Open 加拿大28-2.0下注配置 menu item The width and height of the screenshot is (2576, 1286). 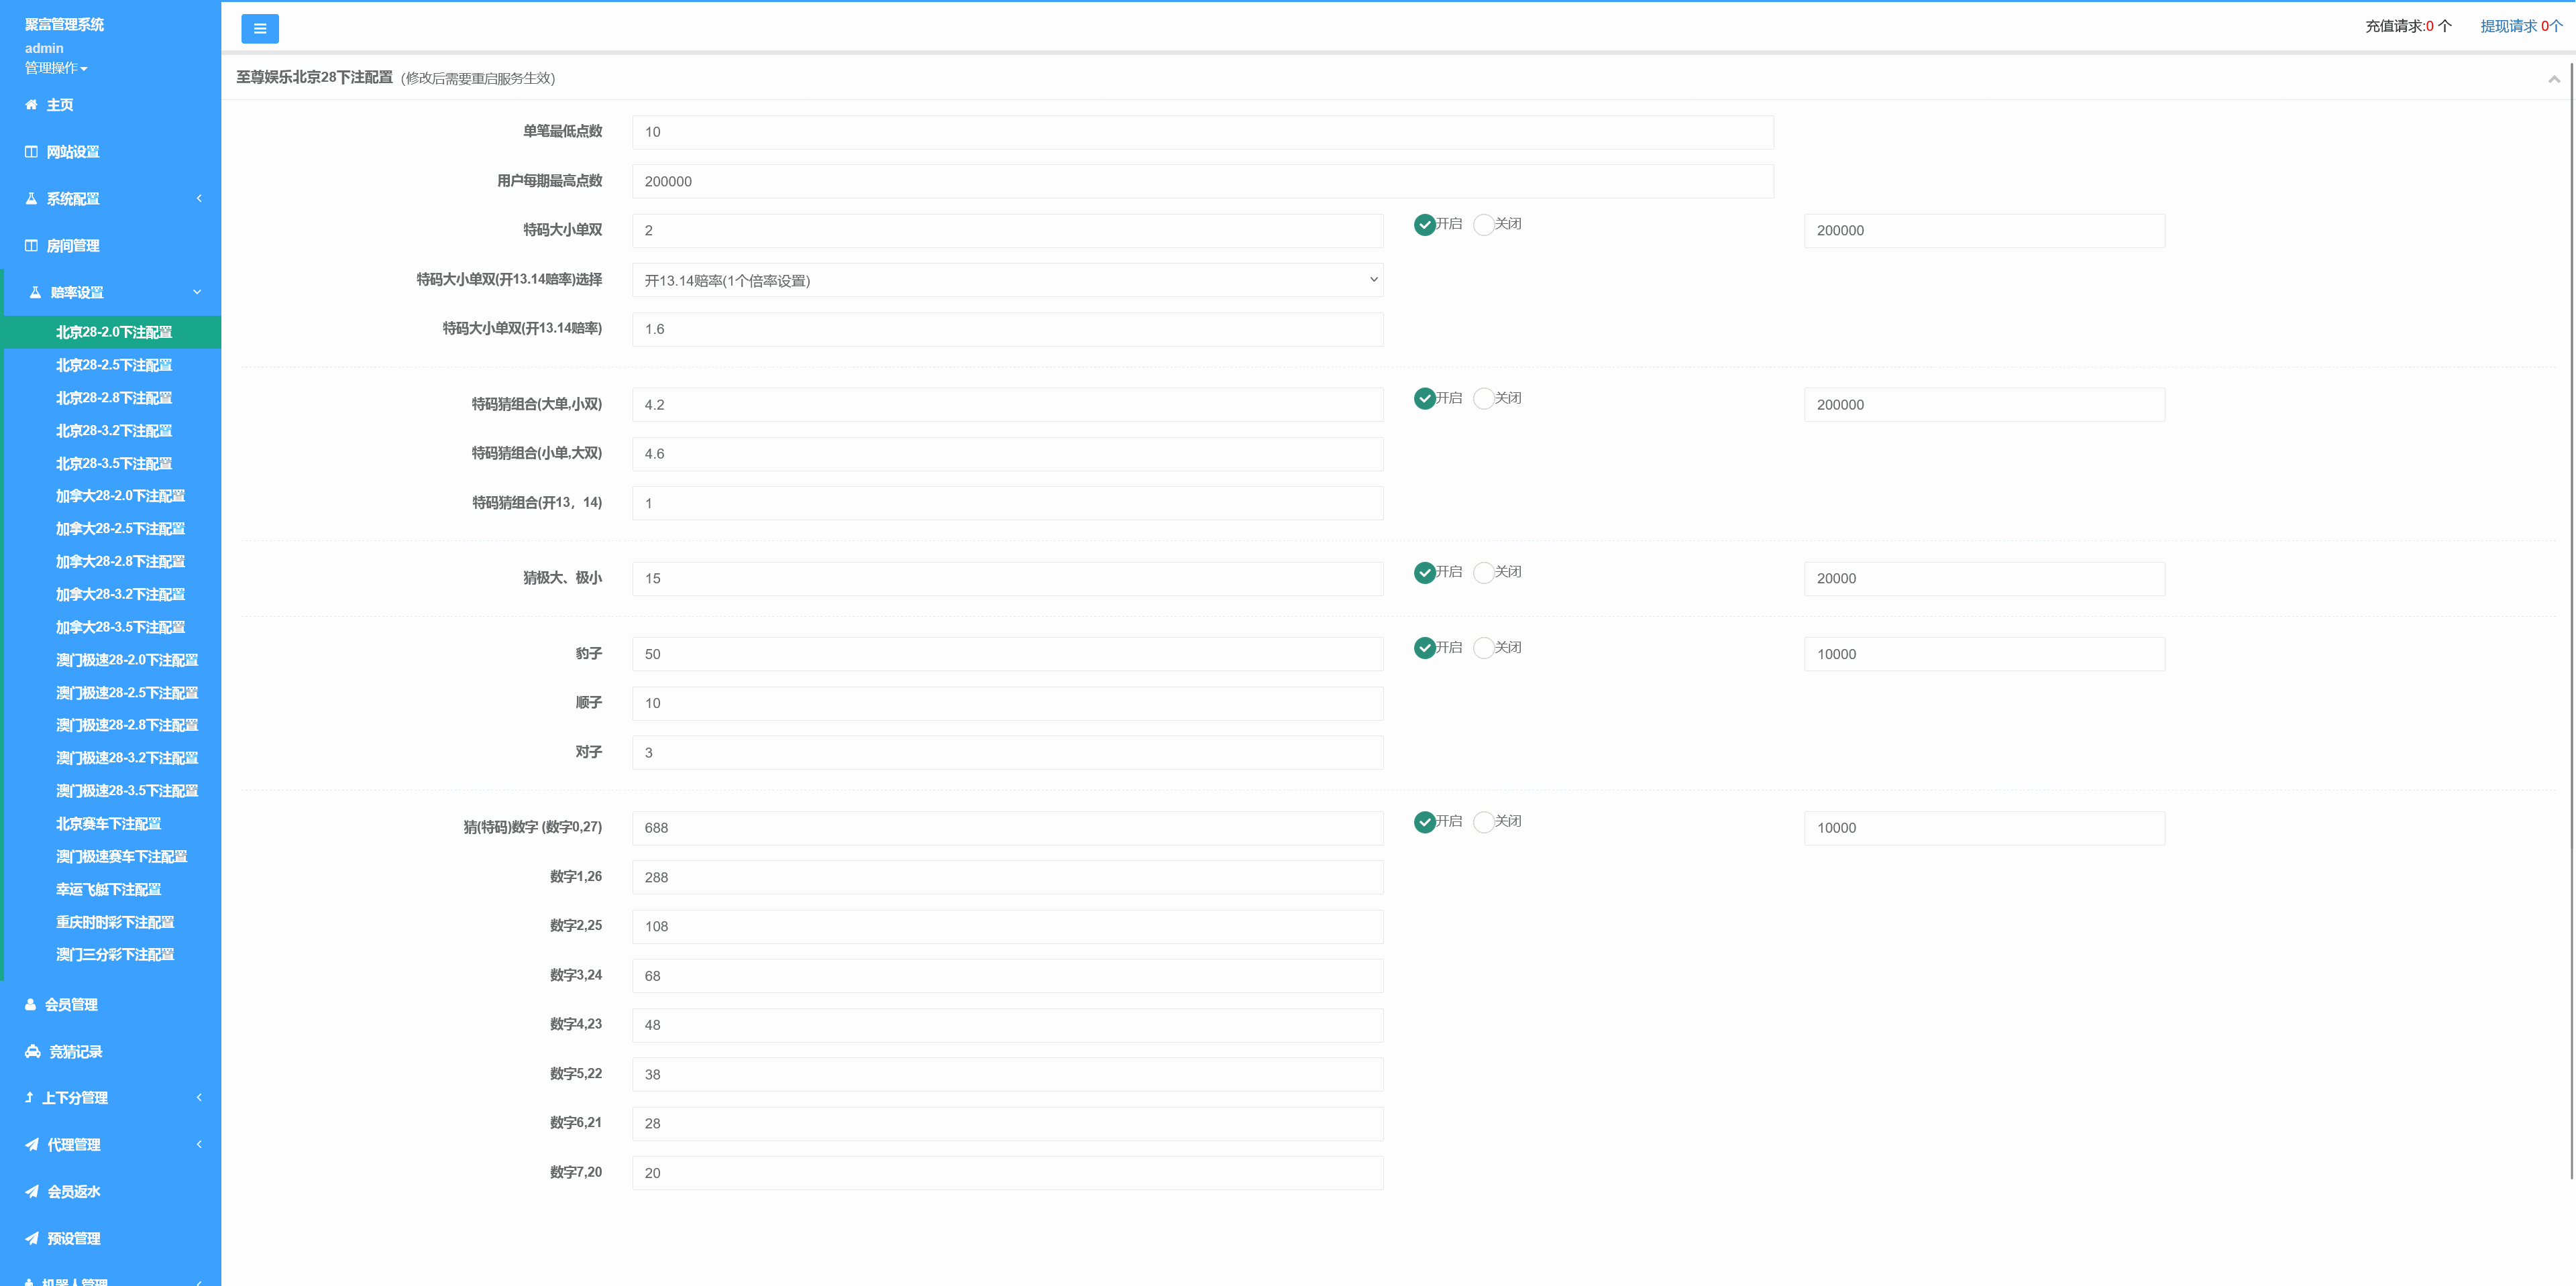pos(120,497)
